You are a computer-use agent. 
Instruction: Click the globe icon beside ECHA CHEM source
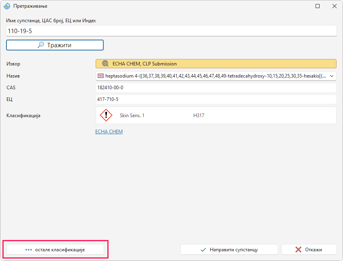click(x=105, y=63)
